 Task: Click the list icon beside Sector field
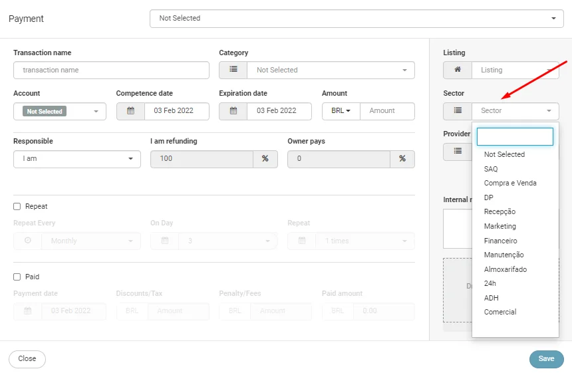[458, 111]
